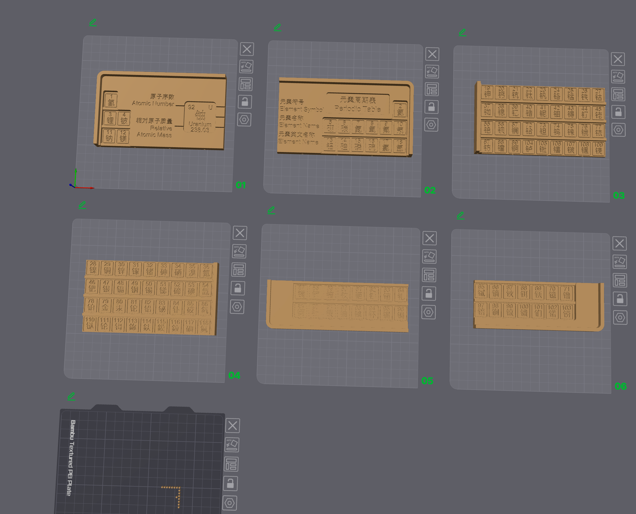Edit the name of plate 04
Viewport: 636px width, 514px height.
click(82, 205)
